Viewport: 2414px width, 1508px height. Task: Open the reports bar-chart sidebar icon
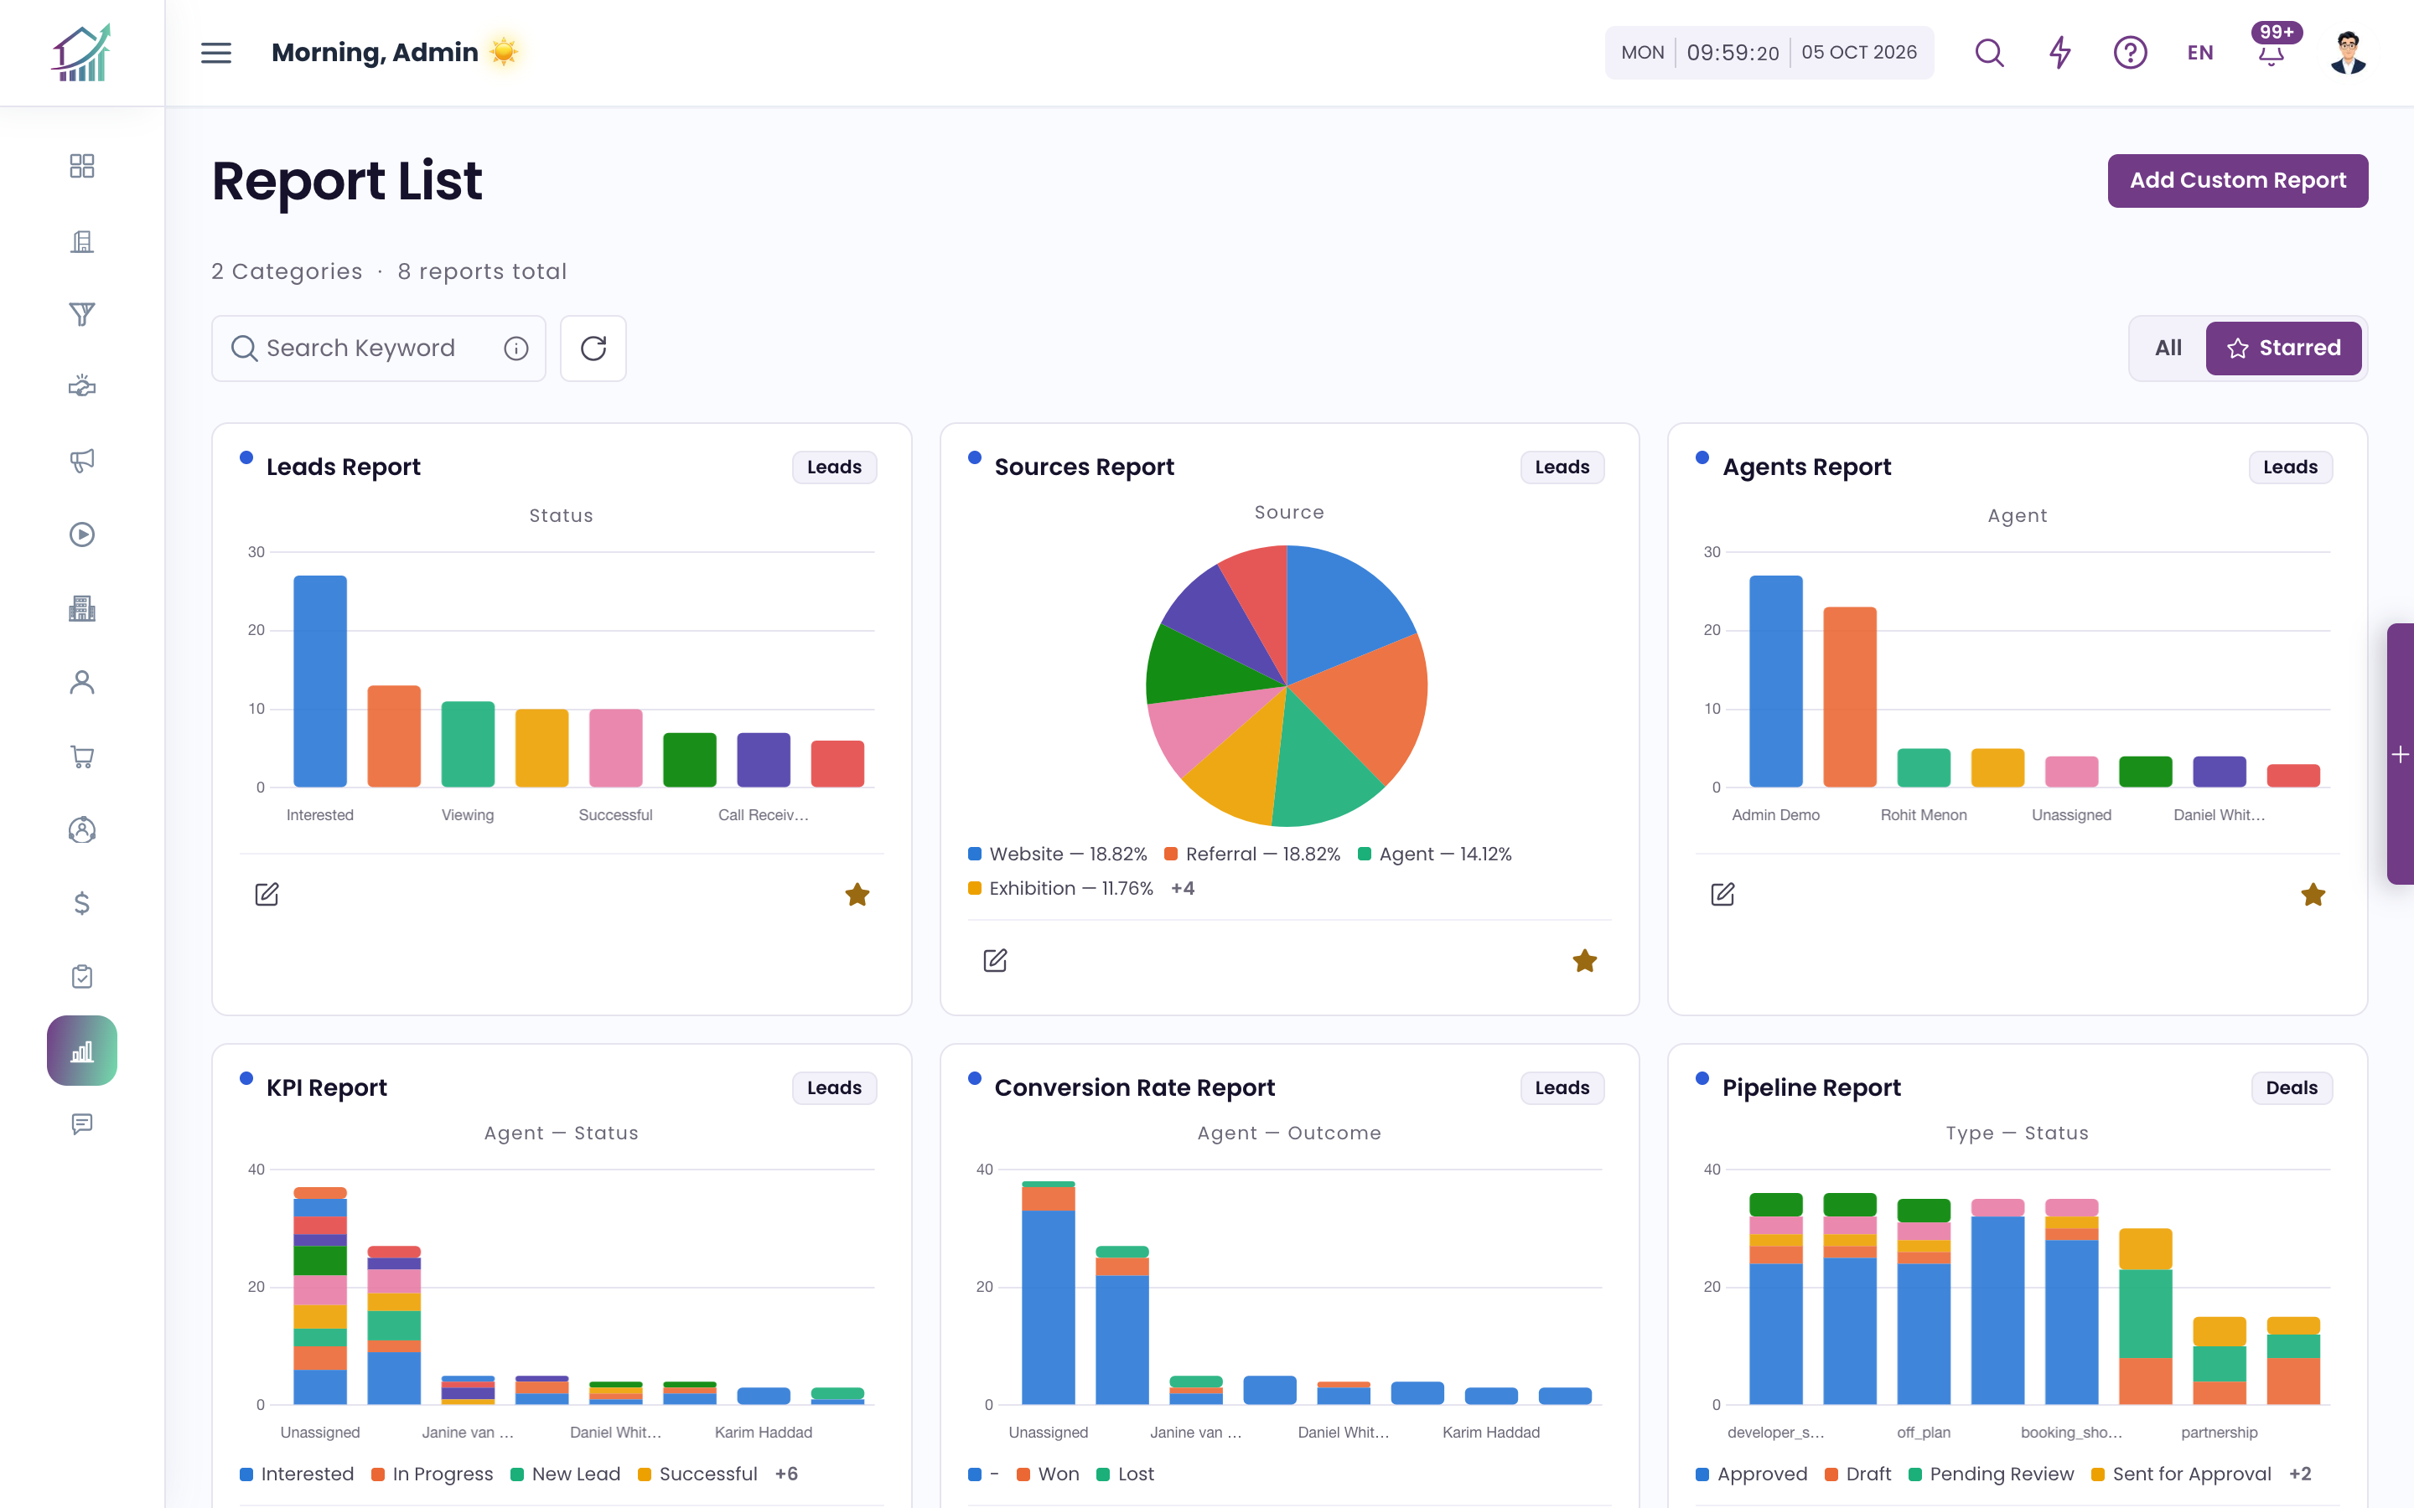[82, 1051]
